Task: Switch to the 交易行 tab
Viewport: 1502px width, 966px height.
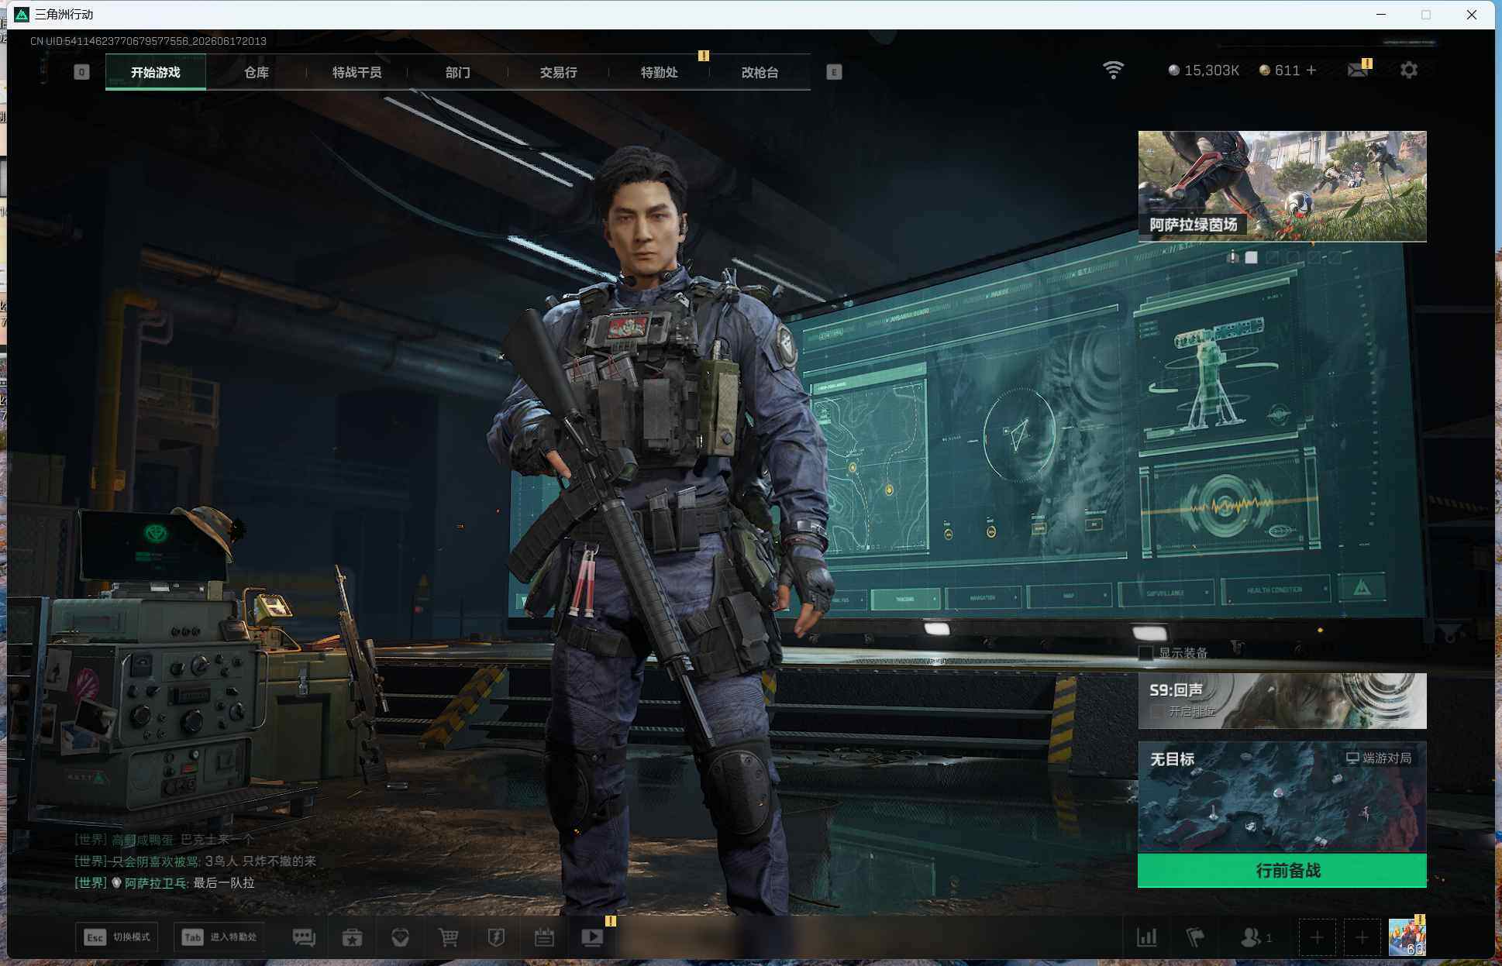Action: point(559,72)
